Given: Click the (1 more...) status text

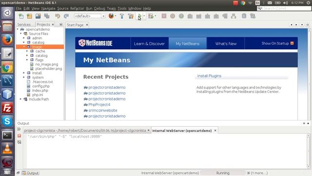Looking at the screenshot, I should coord(259,173).
